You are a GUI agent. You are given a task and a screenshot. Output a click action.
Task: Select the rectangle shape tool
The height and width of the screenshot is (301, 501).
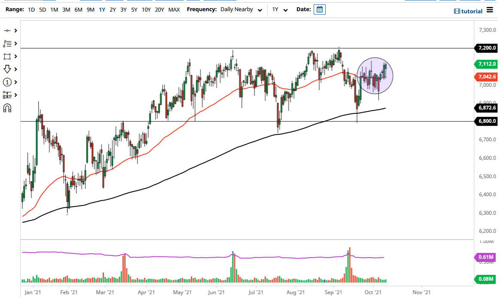coord(8,56)
